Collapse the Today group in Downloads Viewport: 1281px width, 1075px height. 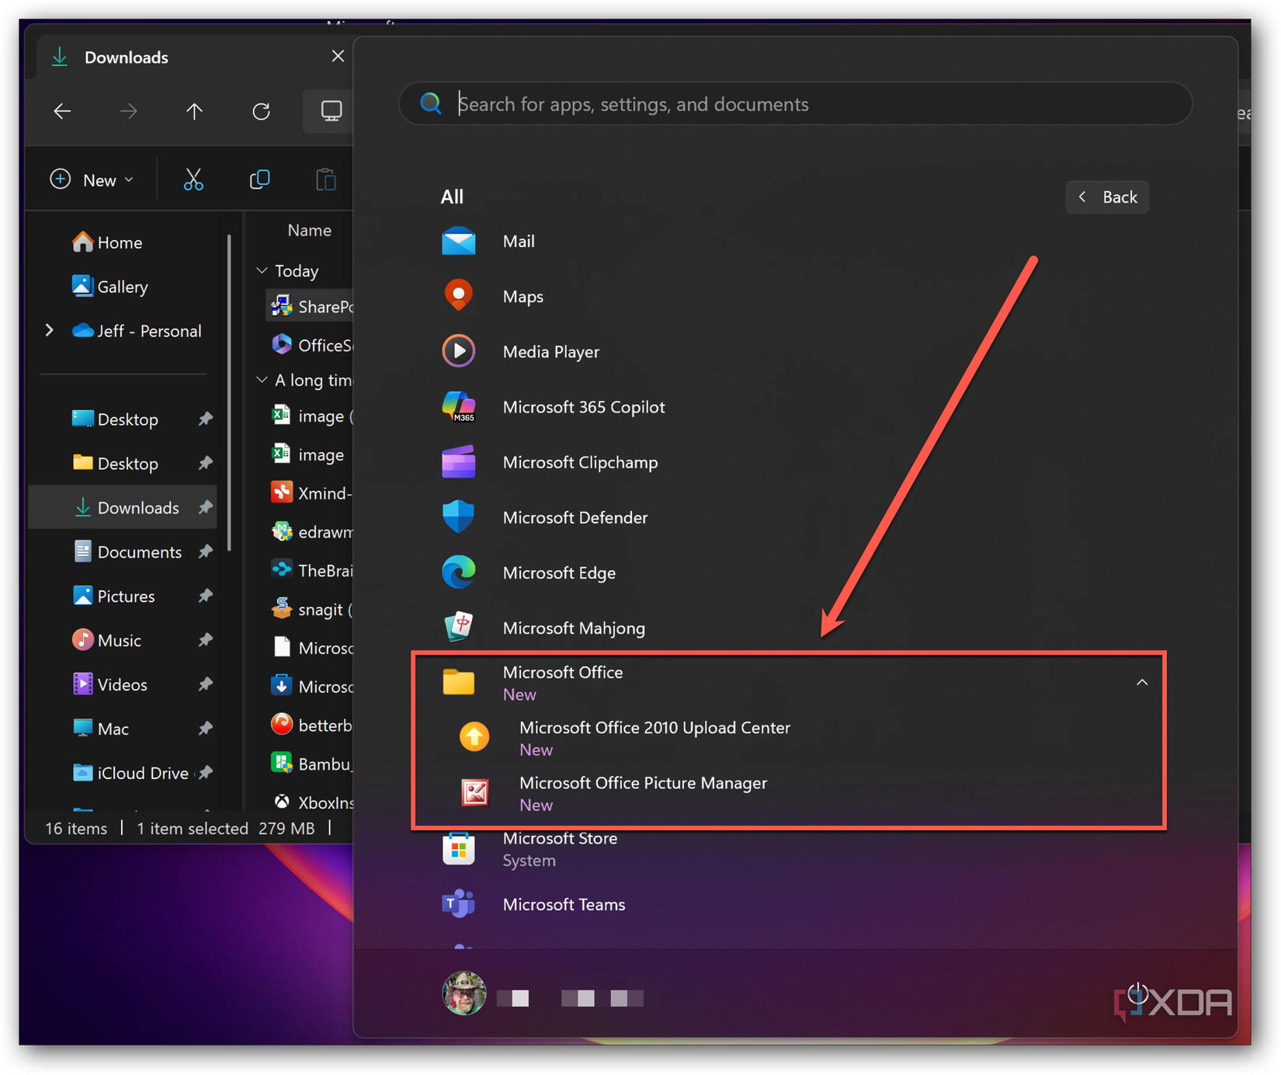(262, 270)
